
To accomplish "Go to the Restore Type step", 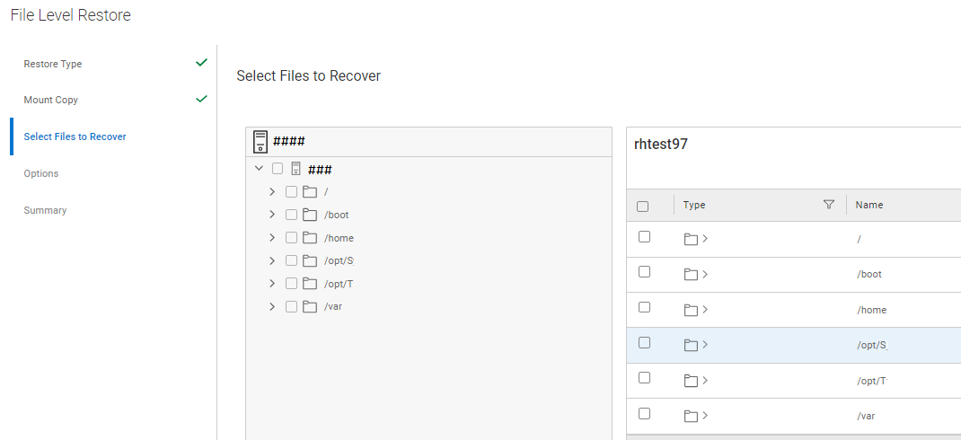I will point(53,65).
